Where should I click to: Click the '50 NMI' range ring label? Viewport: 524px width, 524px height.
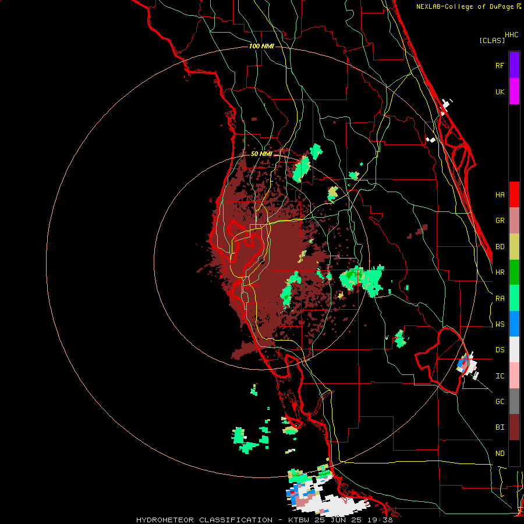(x=261, y=154)
